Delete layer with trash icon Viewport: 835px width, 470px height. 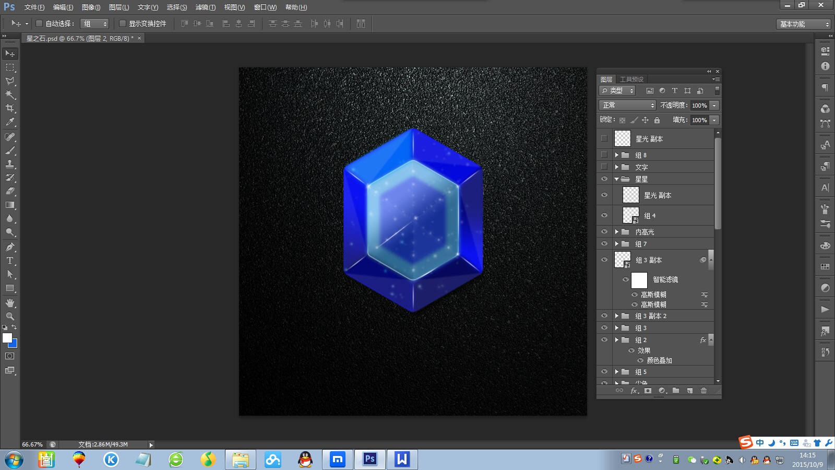[703, 391]
